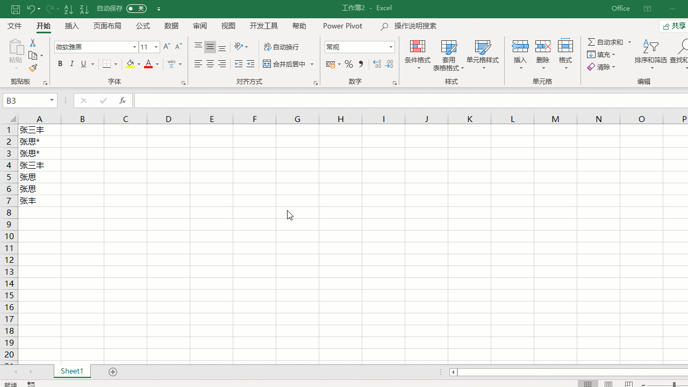Click the Save icon in the title bar
Image resolution: width=688 pixels, height=387 pixels.
click(x=16, y=9)
